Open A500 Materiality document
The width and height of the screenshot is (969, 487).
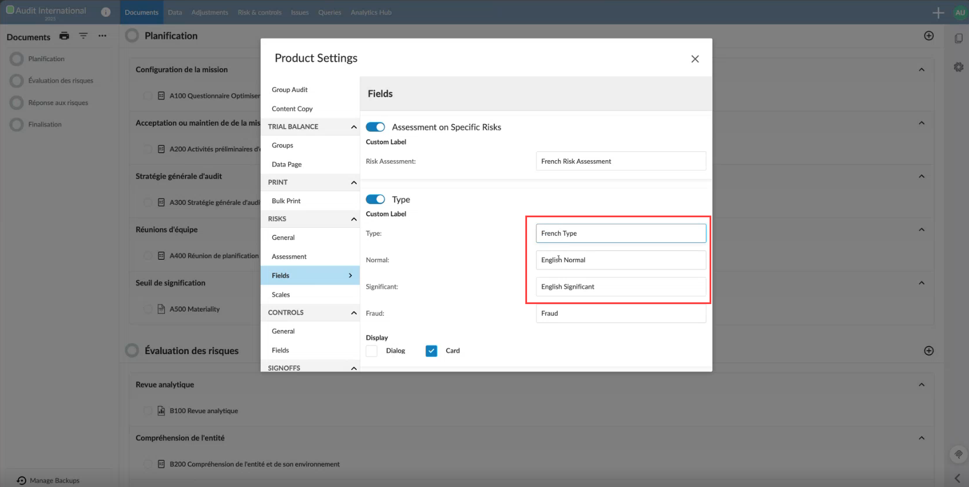195,309
